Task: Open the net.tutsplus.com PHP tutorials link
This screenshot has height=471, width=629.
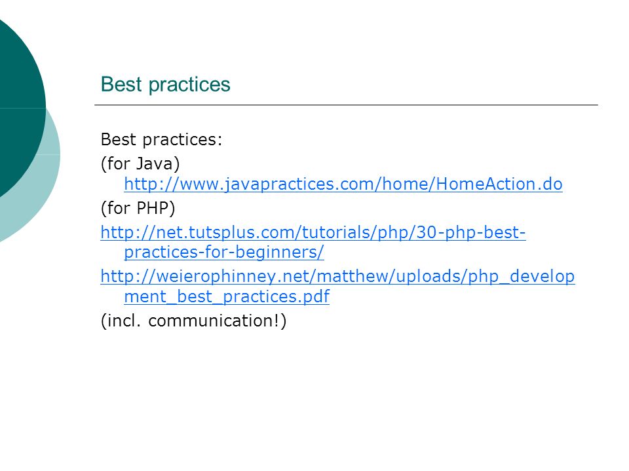Action: point(313,232)
